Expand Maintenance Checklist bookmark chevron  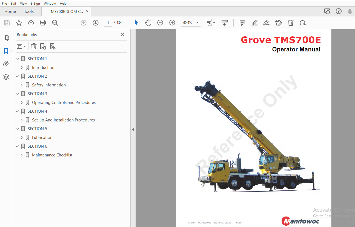(22, 155)
